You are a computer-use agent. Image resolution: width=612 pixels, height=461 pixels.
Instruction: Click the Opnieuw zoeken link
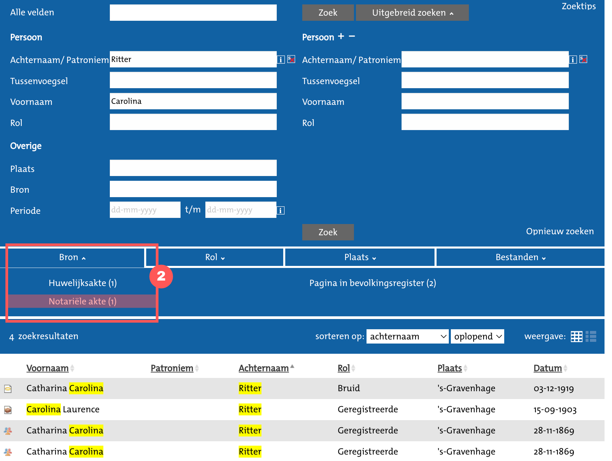560,232
